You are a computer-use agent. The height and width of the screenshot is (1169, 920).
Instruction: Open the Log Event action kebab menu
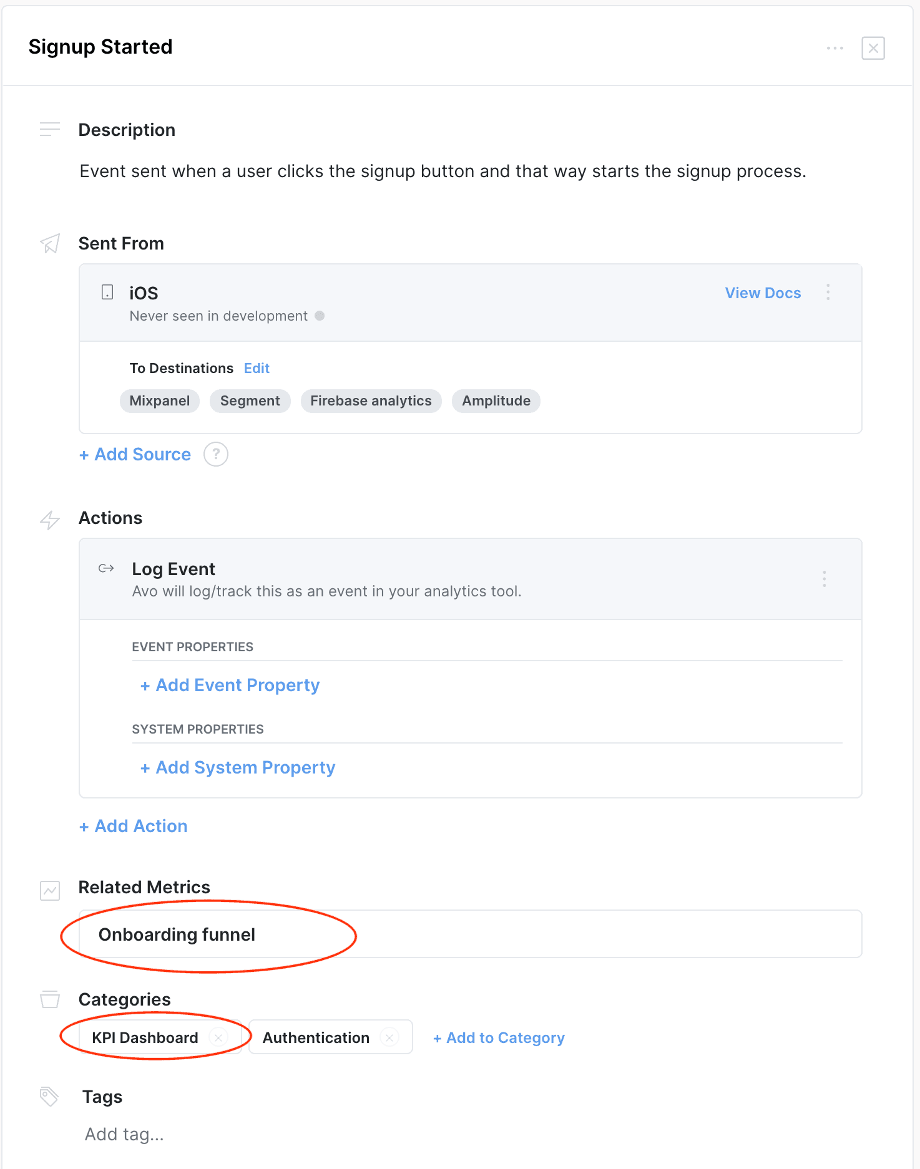click(824, 579)
